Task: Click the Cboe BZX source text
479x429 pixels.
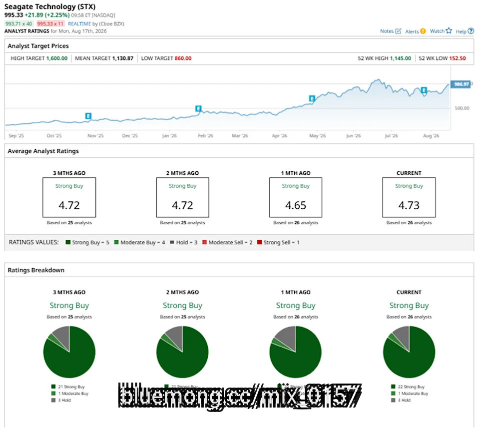Action: coord(110,23)
